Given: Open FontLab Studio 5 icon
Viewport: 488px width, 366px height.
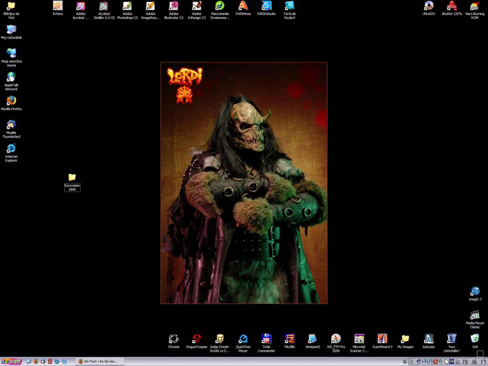Looking at the screenshot, I should pyautogui.click(x=289, y=10).
